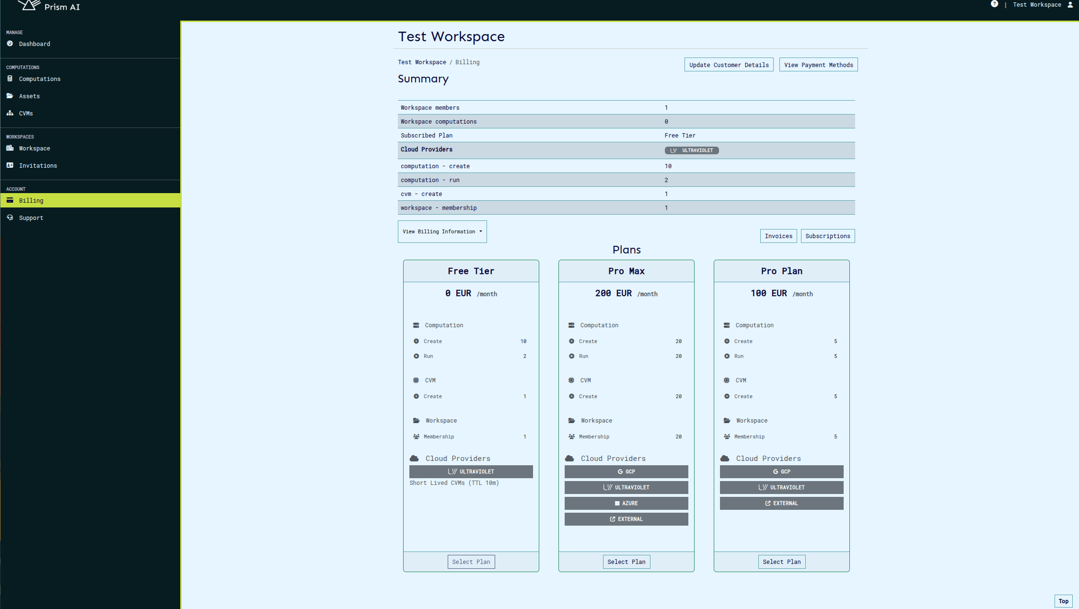1079x609 pixels.
Task: Click the Workspace sidebar icon
Action: pyautogui.click(x=10, y=148)
